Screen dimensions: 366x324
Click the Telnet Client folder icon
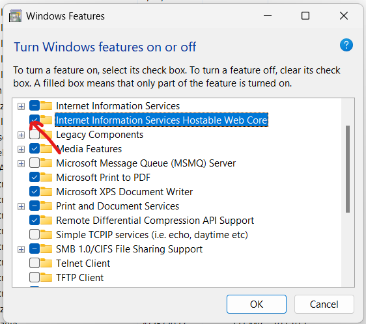coord(46,263)
